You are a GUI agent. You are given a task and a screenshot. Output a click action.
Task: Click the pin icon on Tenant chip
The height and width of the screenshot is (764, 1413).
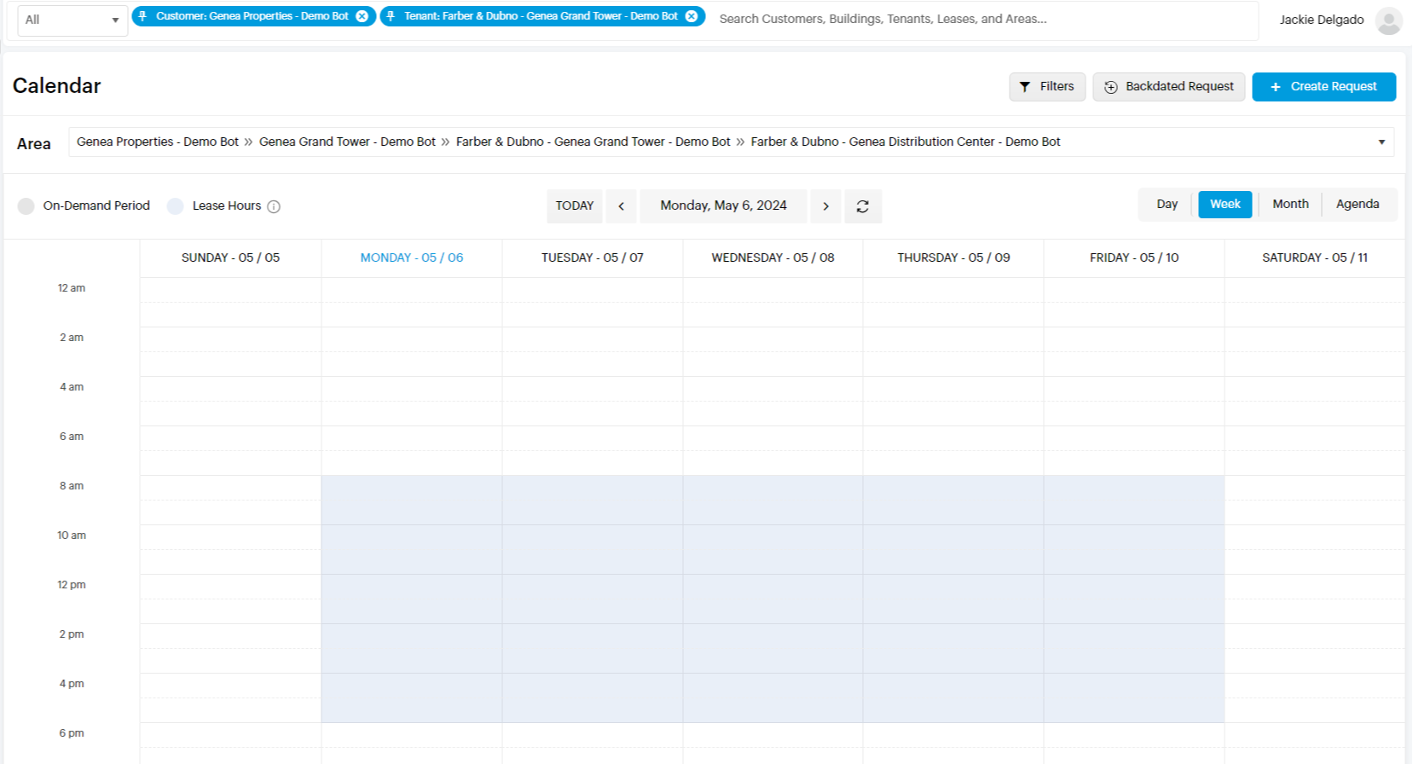[x=391, y=16]
